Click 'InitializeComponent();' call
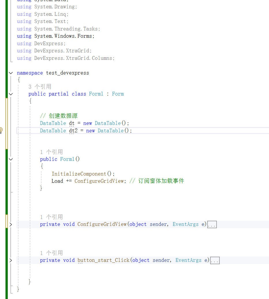Screen dimensions: 269x299 pyautogui.click(x=83, y=174)
